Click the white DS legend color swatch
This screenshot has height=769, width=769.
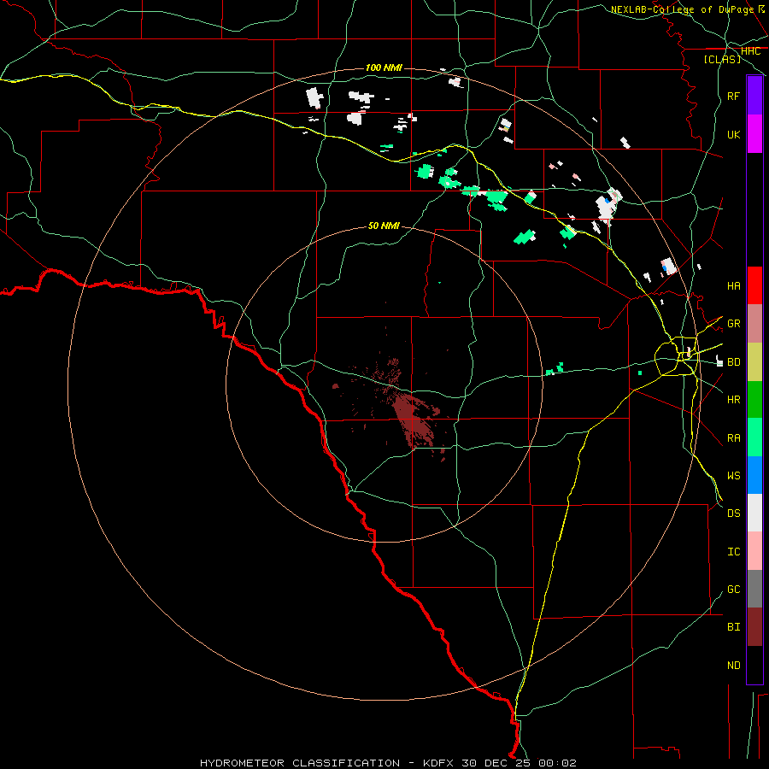pos(754,513)
